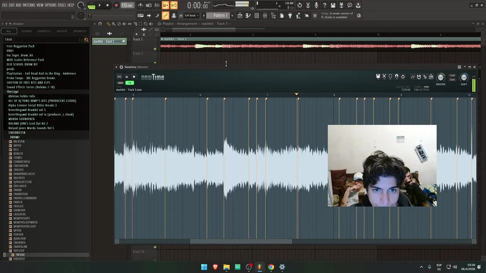The image size is (486, 273).
Task: Click the Browser search magnifier icon
Action: pos(86,39)
